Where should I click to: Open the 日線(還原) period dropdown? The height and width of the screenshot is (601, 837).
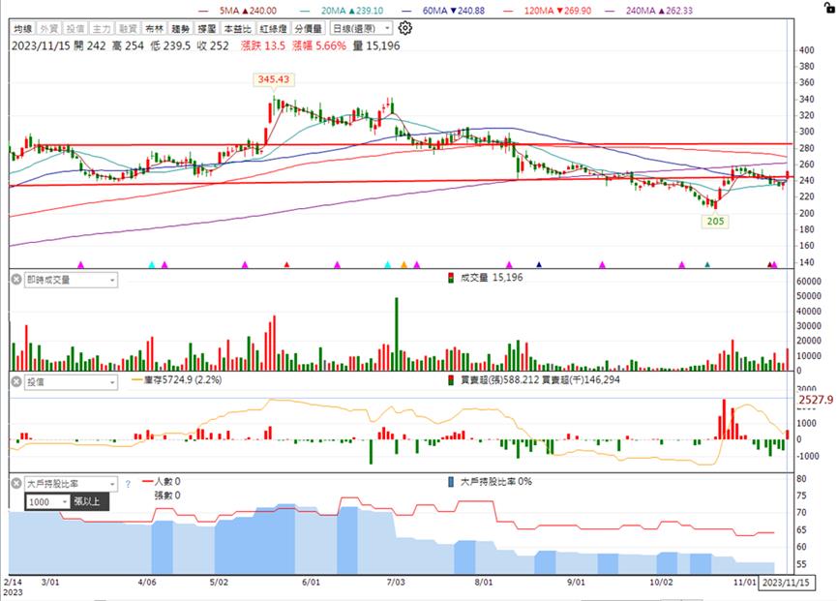point(361,28)
